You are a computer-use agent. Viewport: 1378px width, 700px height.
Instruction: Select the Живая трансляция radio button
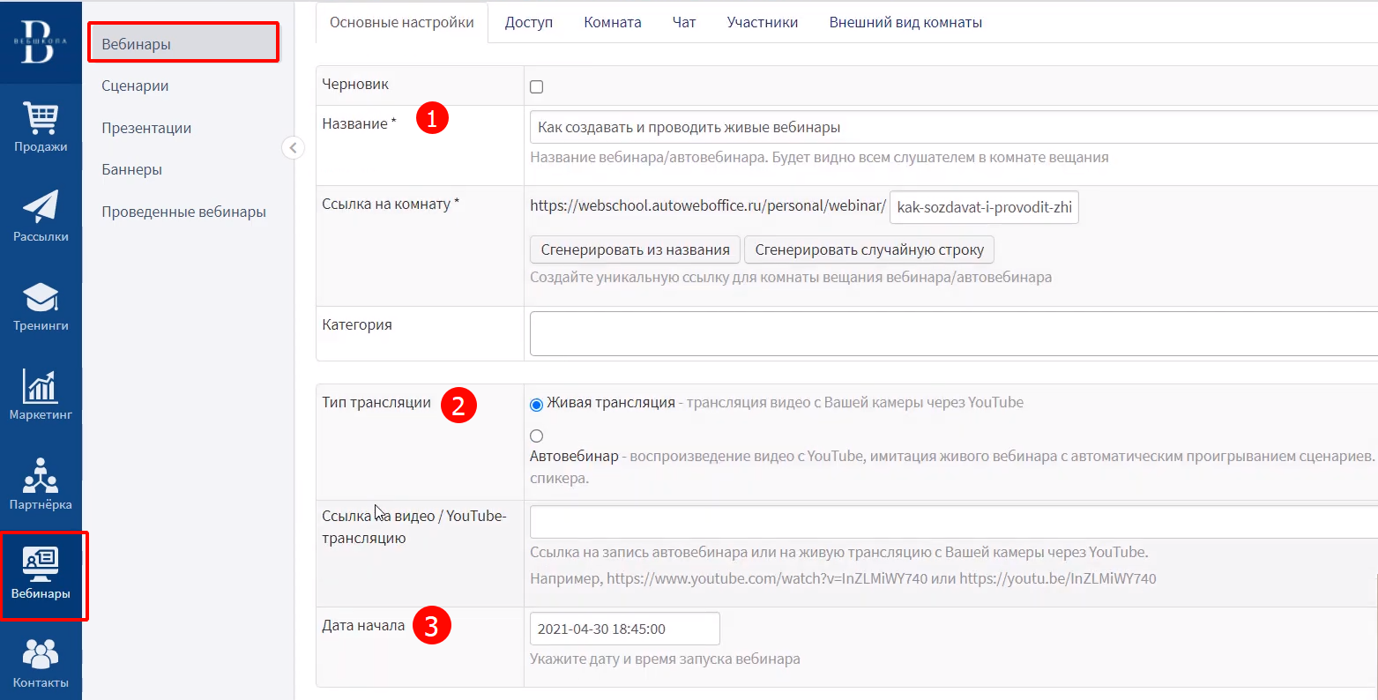click(x=536, y=405)
